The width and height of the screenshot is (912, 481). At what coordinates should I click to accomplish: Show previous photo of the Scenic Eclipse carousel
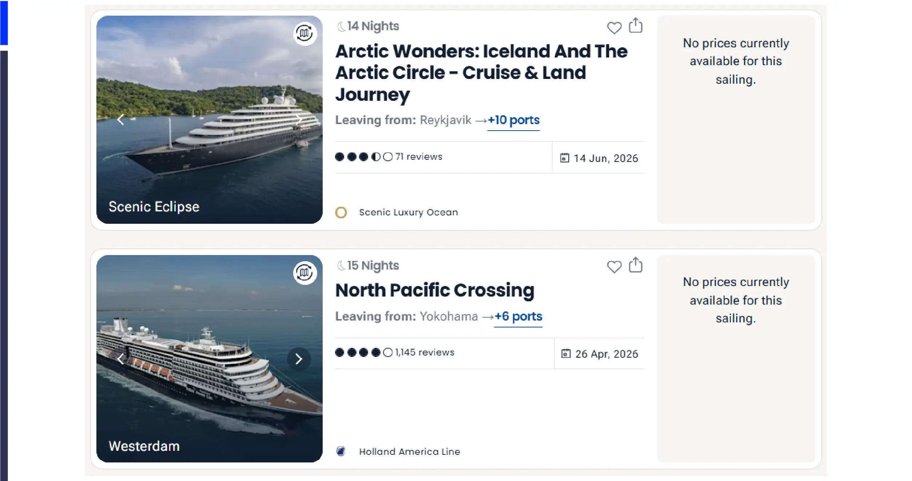122,119
